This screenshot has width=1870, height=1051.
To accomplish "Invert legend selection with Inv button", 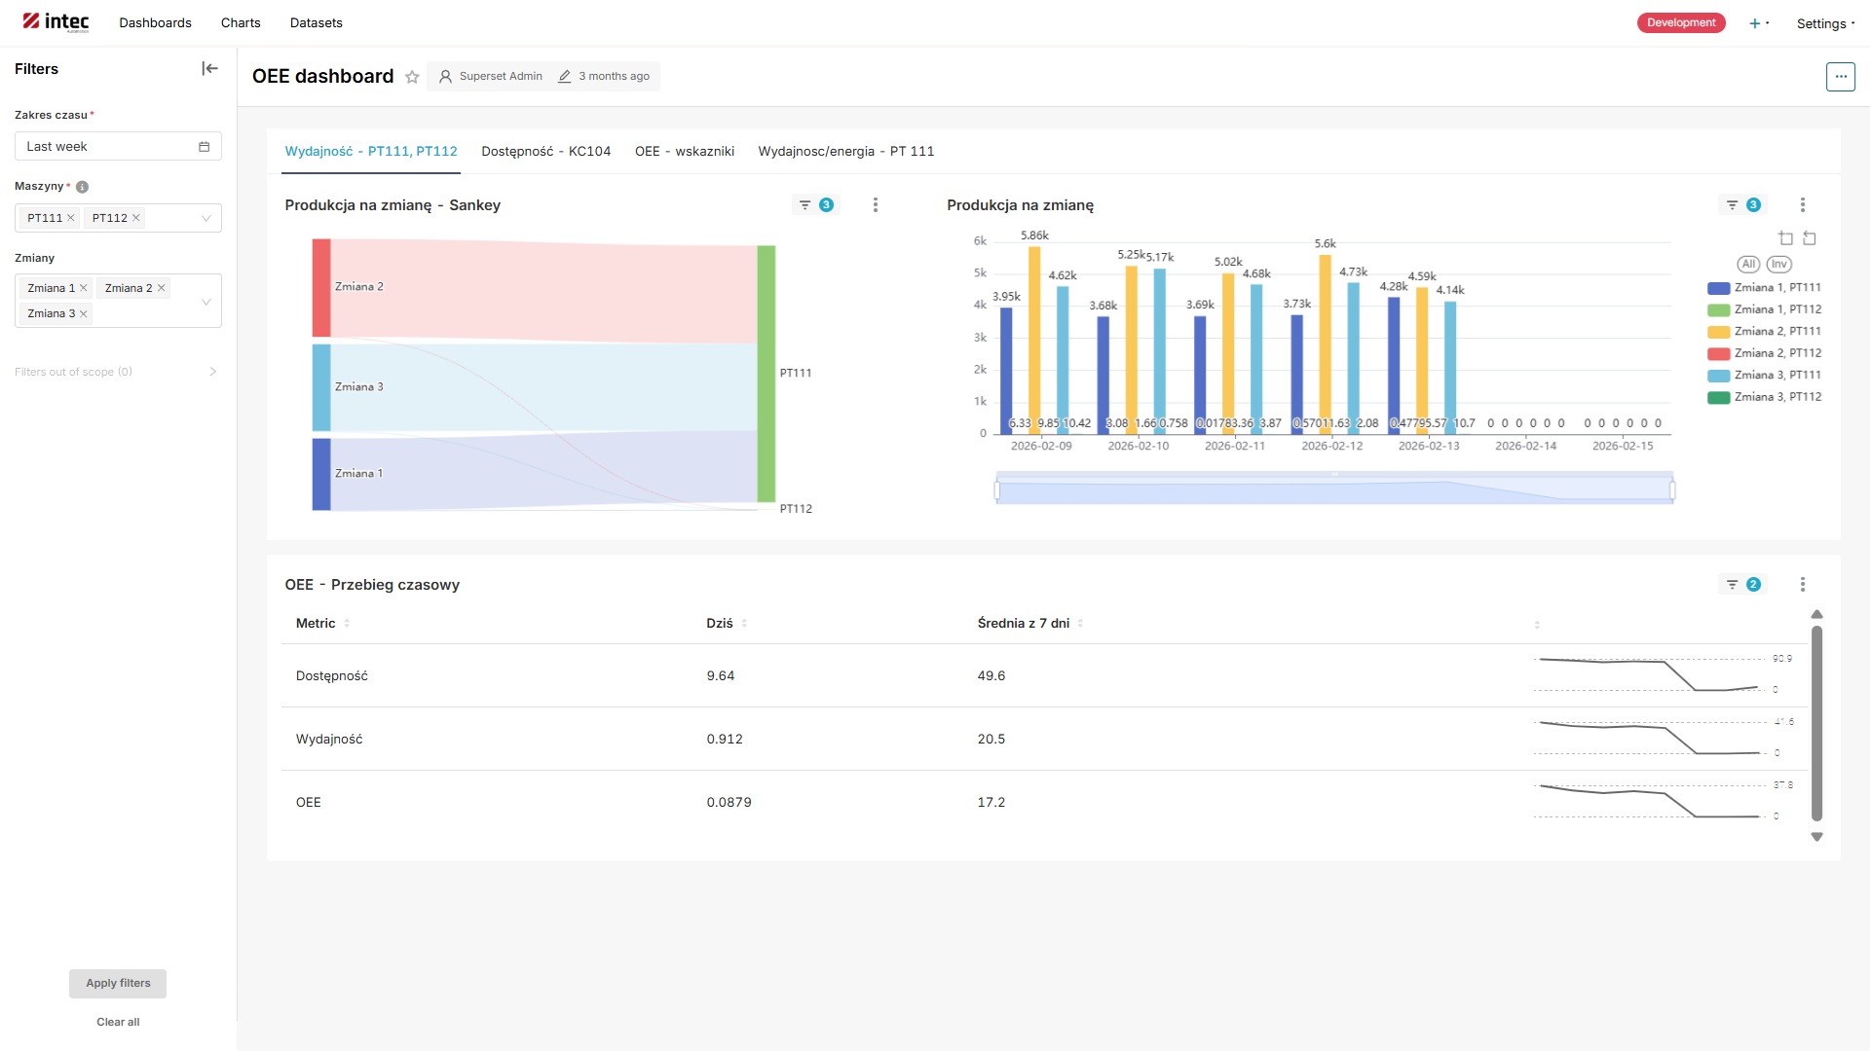I will (1778, 265).
